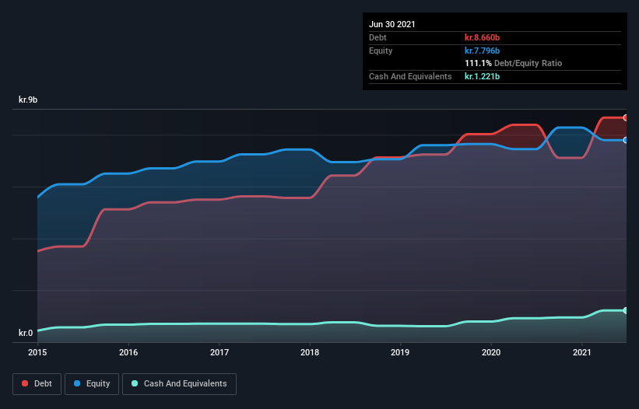
Task: Toggle Cash And Equivalents legend button
Action: click(x=179, y=384)
